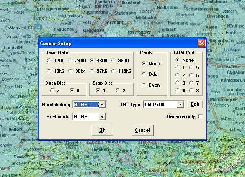Select 7 data bits
Image resolution: width=245 pixels, height=177 pixels.
coord(52,91)
